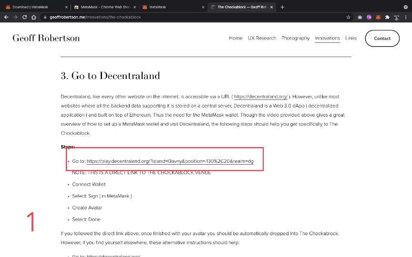Click the profile icon at tab strip end

click(x=405, y=7)
